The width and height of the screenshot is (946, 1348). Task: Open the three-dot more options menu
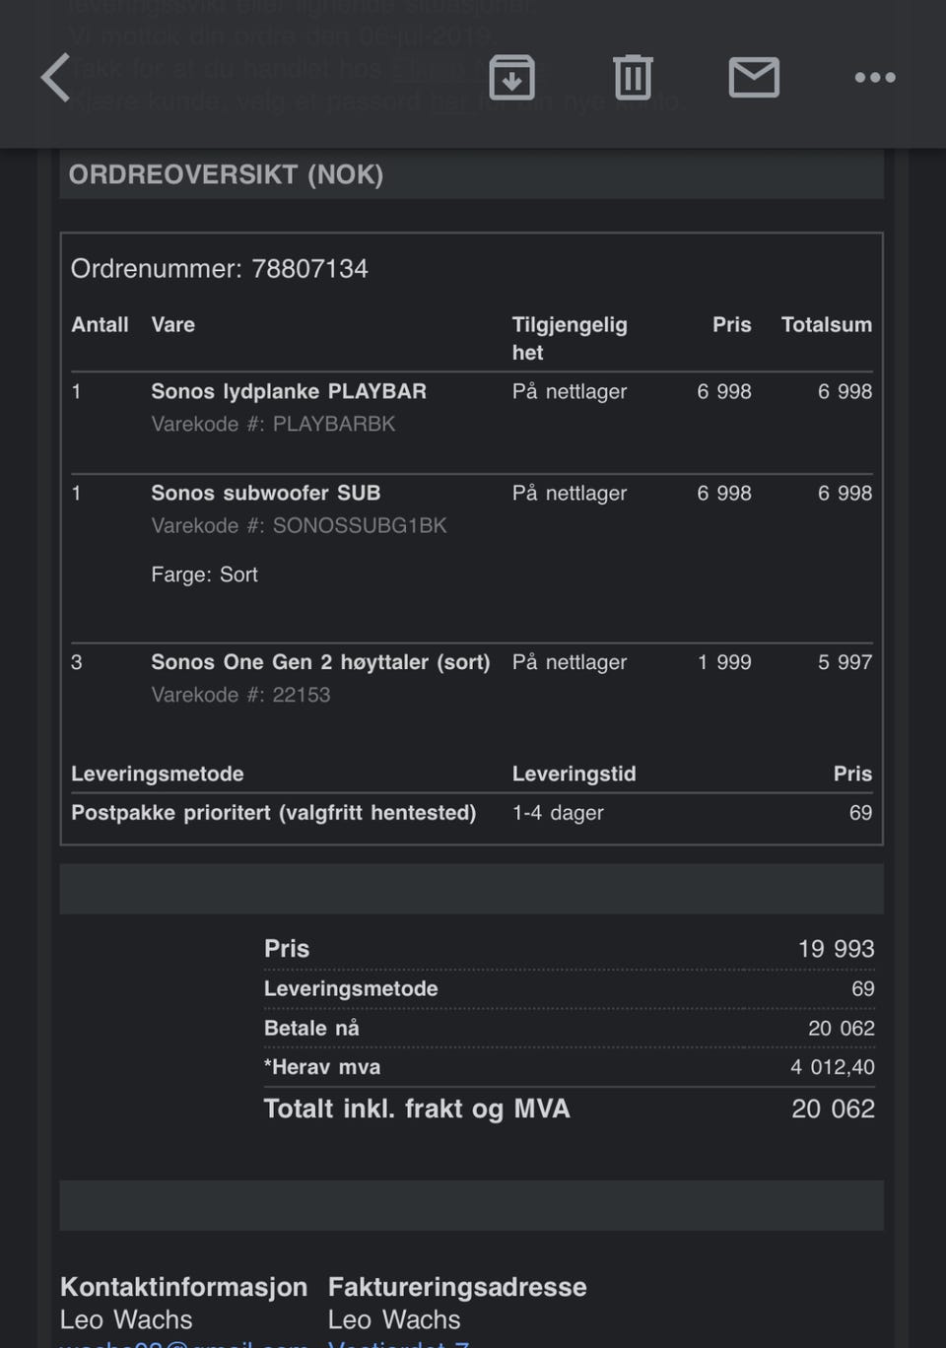pos(874,78)
